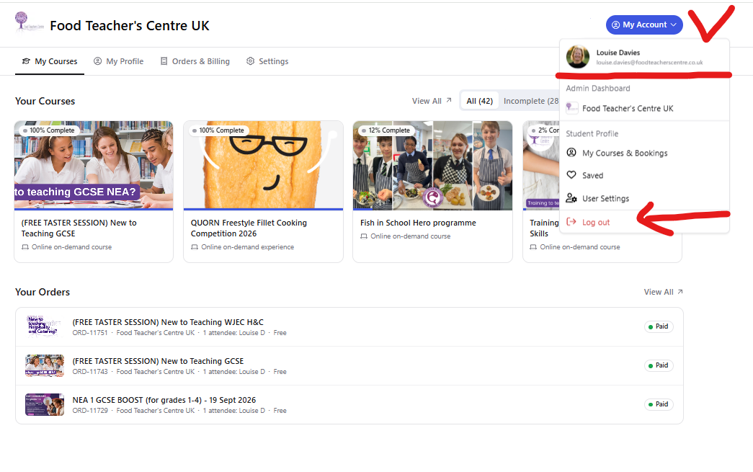Select the All (42) filter
This screenshot has width=753, height=472.
click(x=480, y=101)
